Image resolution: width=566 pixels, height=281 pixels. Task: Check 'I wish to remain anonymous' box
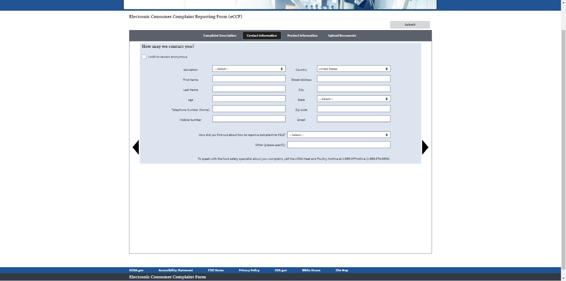tap(144, 57)
